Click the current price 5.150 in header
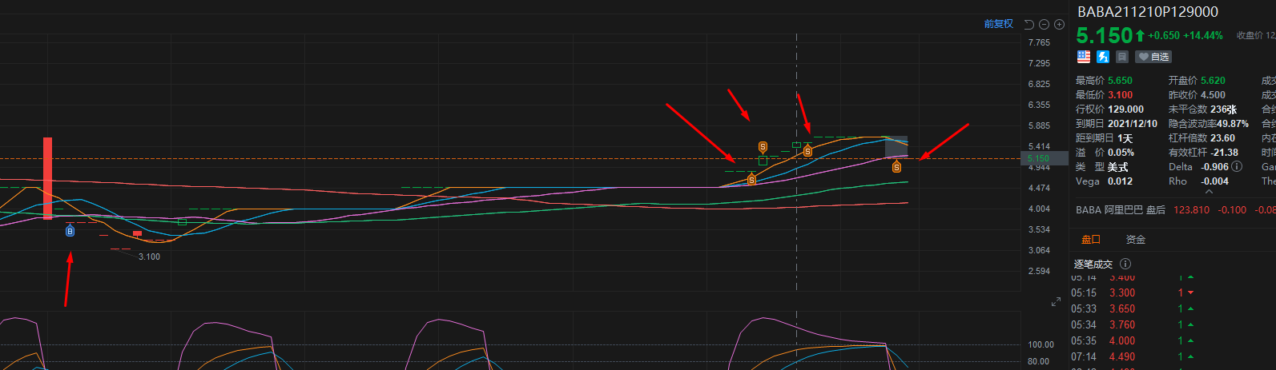Viewport: 1276px width, 370px height. click(1104, 35)
